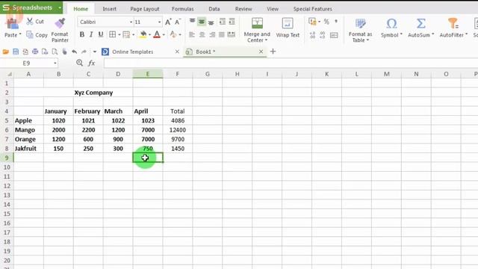Open the Formulas ribbon tab
Viewport: 478px width, 269px height.
pyautogui.click(x=182, y=9)
